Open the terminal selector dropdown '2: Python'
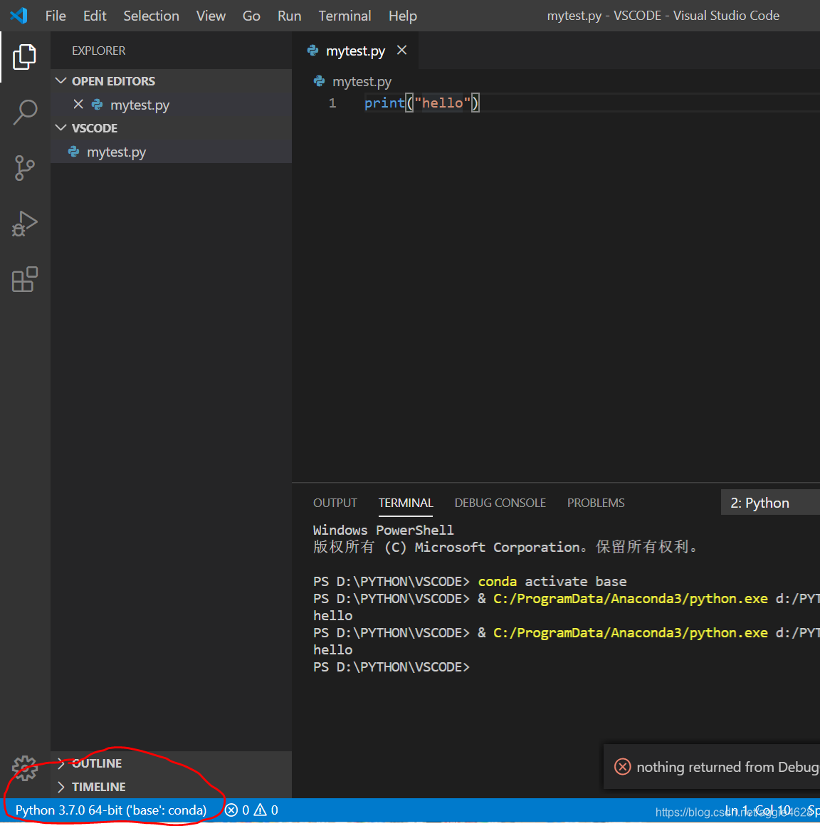This screenshot has height=826, width=820. click(770, 503)
